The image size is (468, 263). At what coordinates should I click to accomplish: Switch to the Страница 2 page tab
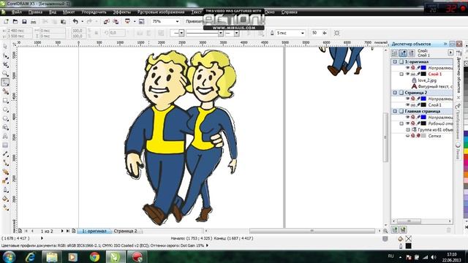tap(125, 231)
